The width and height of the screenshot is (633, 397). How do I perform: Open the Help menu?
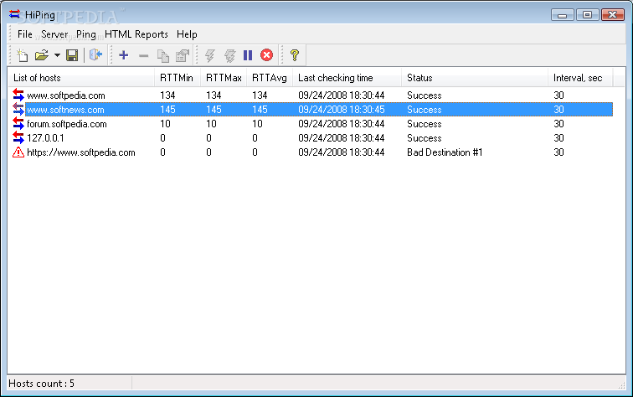(187, 34)
